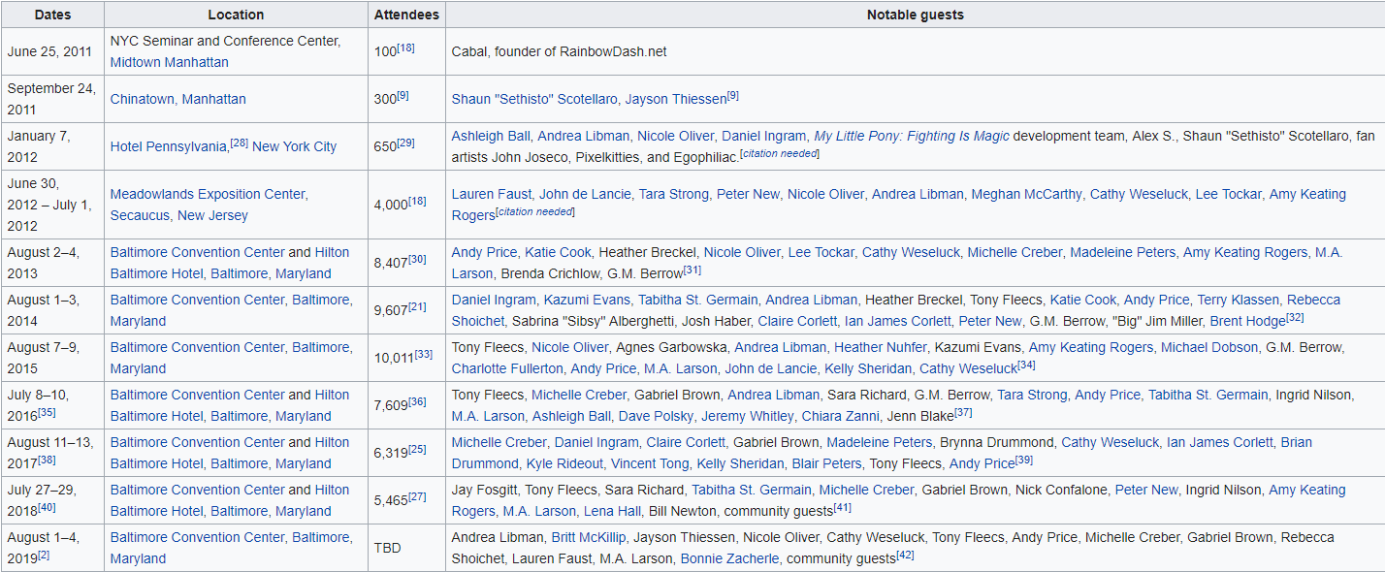Open citation 29 next to 650 attendees
1385x572 pixels.
406,143
